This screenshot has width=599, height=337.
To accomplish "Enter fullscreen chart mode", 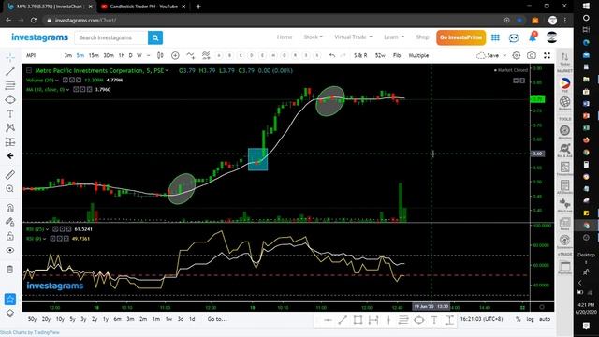I will pos(547,56).
